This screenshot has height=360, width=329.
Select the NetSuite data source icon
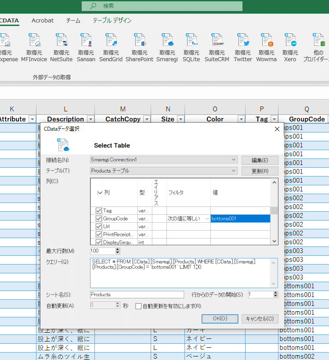61,41
